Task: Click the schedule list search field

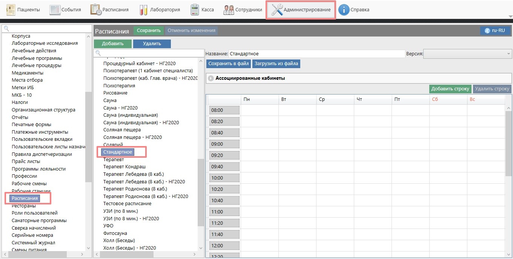Action: pos(149,53)
